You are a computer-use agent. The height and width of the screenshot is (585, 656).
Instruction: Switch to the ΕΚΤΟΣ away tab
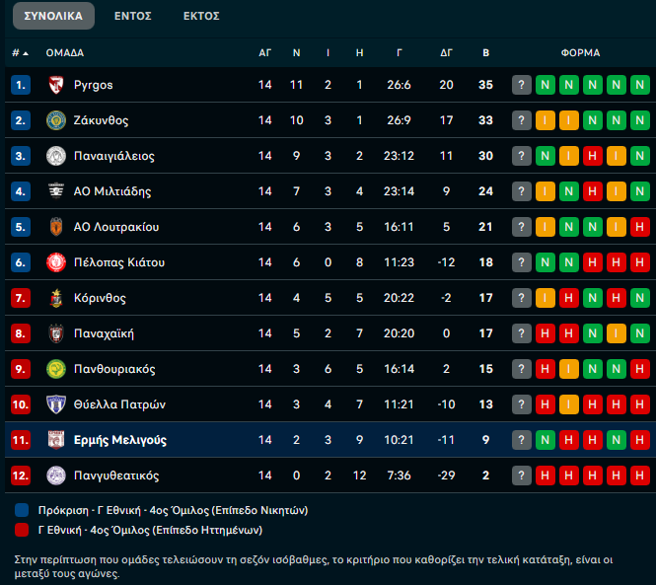tap(201, 16)
